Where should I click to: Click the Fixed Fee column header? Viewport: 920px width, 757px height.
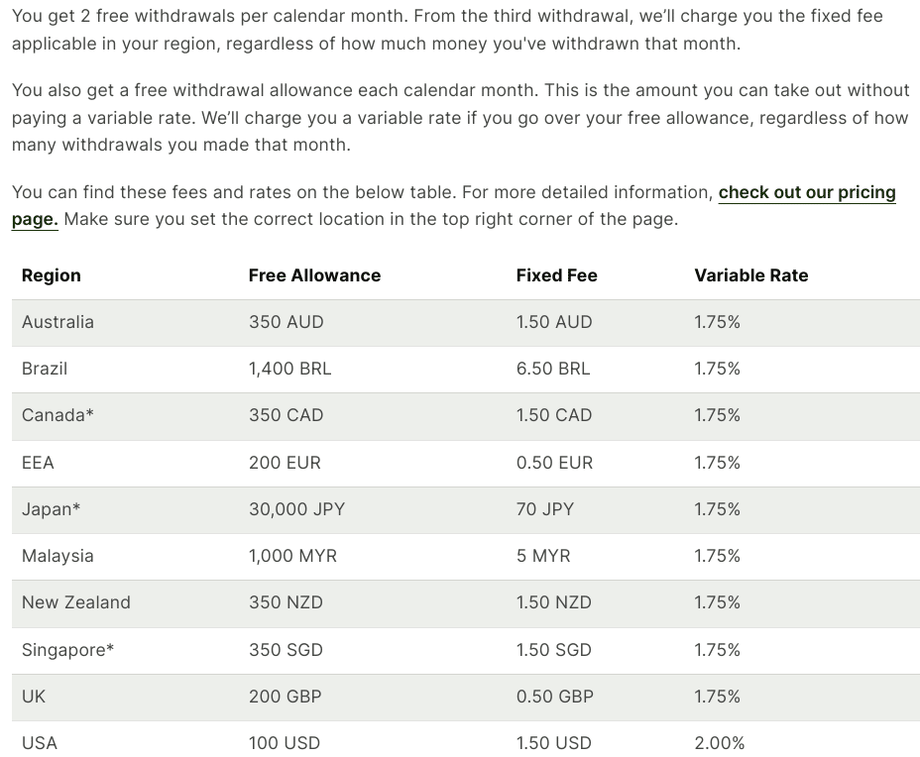(x=556, y=275)
